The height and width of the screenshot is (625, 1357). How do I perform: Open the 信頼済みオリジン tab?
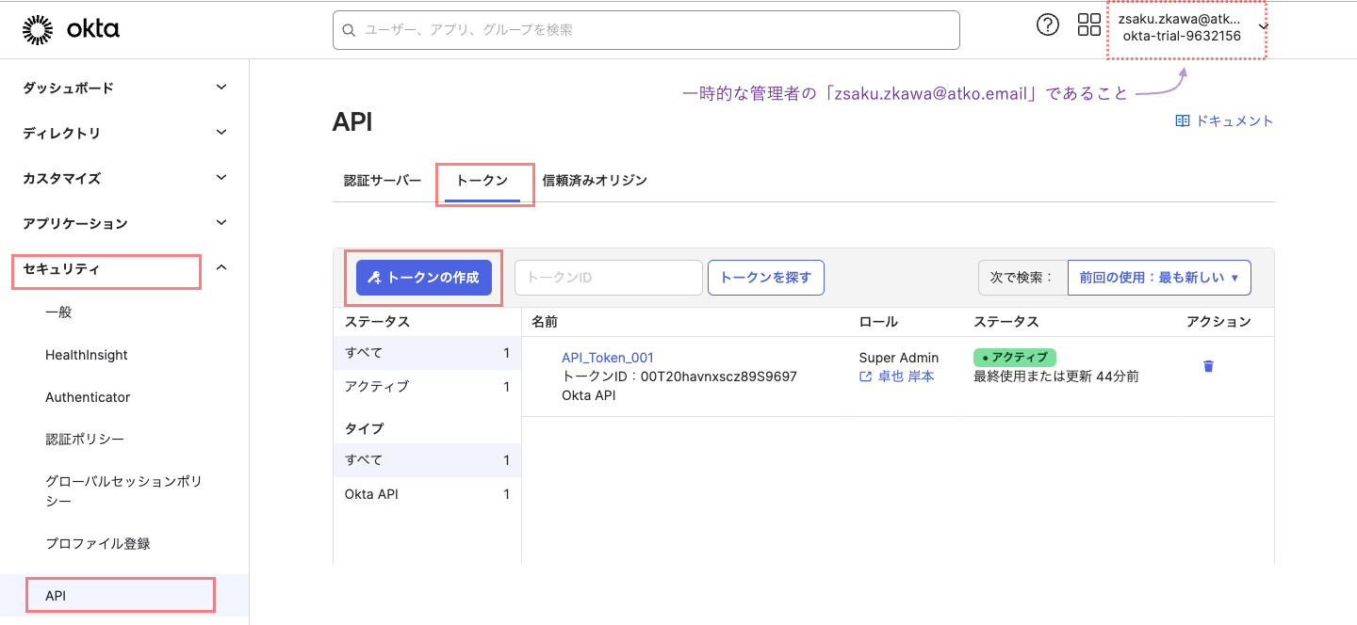click(x=593, y=180)
